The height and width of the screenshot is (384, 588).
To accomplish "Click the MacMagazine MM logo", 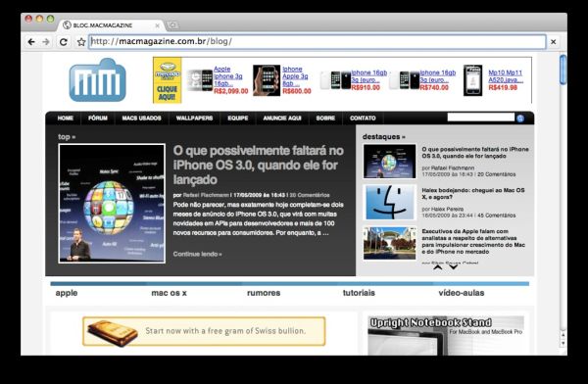I will 97,80.
